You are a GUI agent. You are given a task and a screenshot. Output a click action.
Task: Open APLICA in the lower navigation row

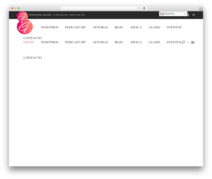[x=136, y=42]
